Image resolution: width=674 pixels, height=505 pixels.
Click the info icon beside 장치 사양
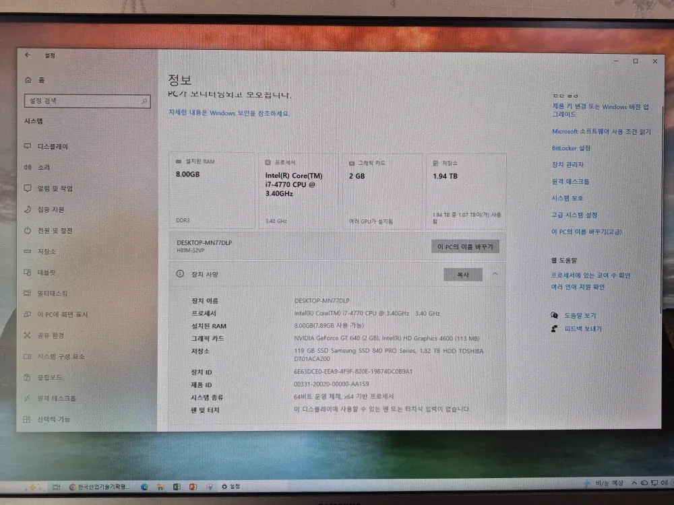click(x=180, y=274)
